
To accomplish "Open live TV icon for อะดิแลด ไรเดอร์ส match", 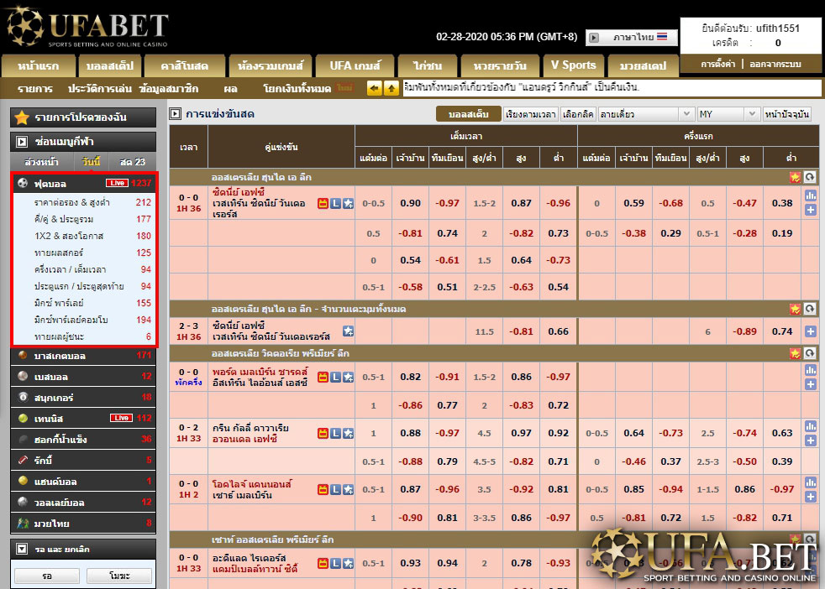I will click(323, 564).
